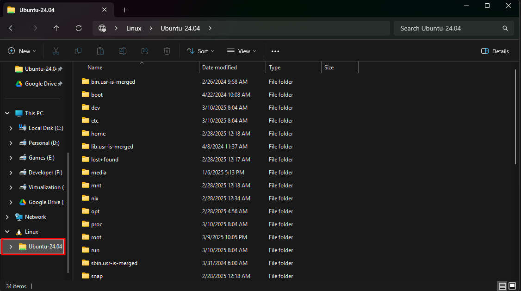The width and height of the screenshot is (521, 291).
Task: Click the Rename icon in toolbar
Action: 123,51
